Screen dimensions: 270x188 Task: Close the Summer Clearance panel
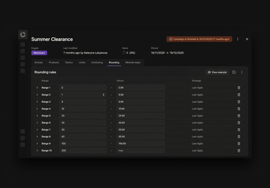(247, 39)
